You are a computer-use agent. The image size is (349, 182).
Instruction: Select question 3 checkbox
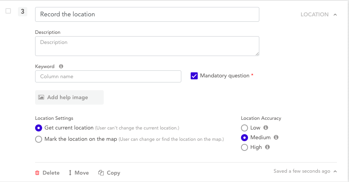(x=8, y=11)
